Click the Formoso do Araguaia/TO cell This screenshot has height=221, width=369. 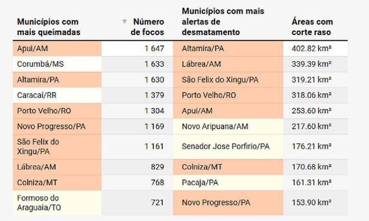coord(40,203)
